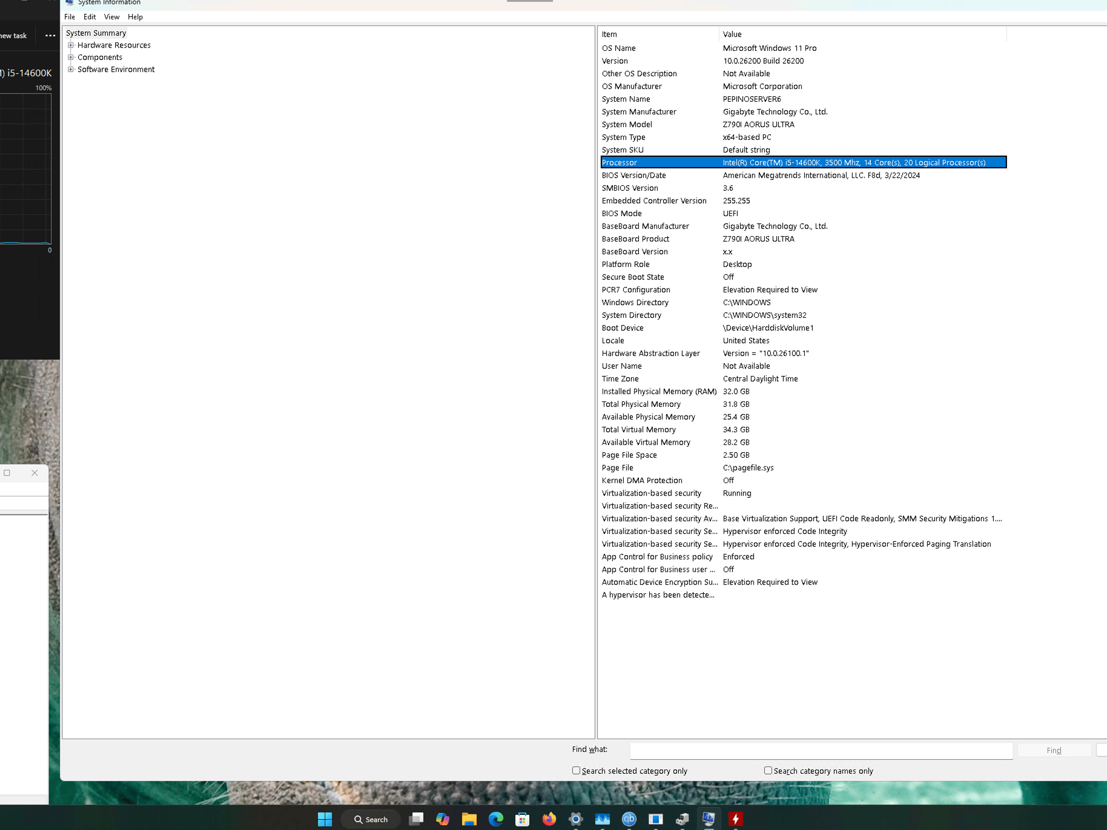
Task: Expand the Components tree node
Action: coord(71,57)
